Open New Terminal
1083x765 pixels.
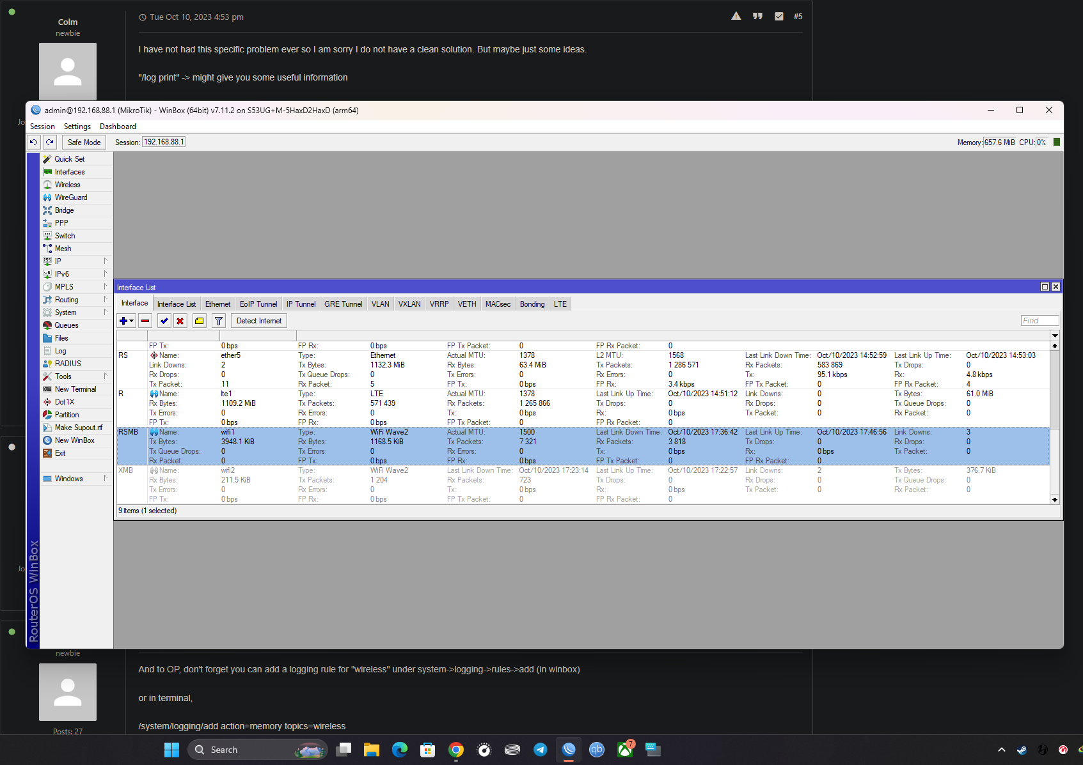[x=76, y=389]
